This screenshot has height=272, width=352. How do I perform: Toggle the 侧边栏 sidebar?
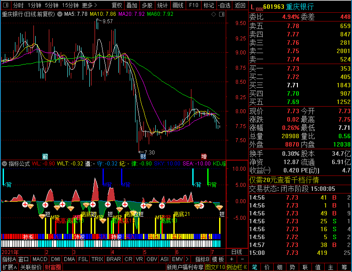pos(236,267)
